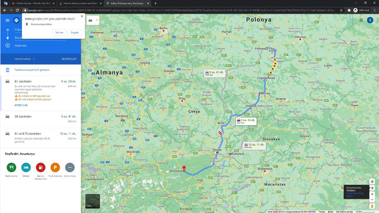The image size is (379, 213).
Task: Click send directions to phone icon
Action: (8, 70)
